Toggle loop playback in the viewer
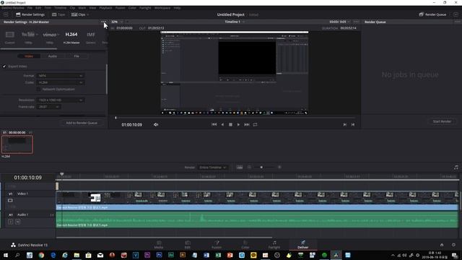 (255, 124)
